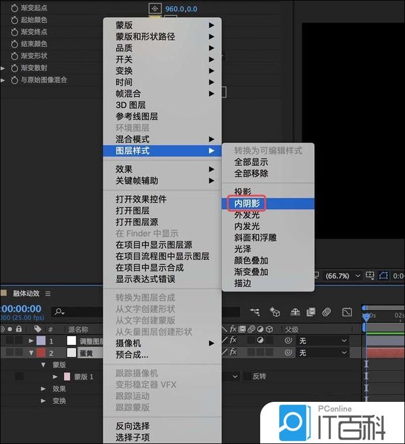Image resolution: width=405 pixels, height=444 pixels.
Task: Click the lock column header icon
Action: point(18,329)
